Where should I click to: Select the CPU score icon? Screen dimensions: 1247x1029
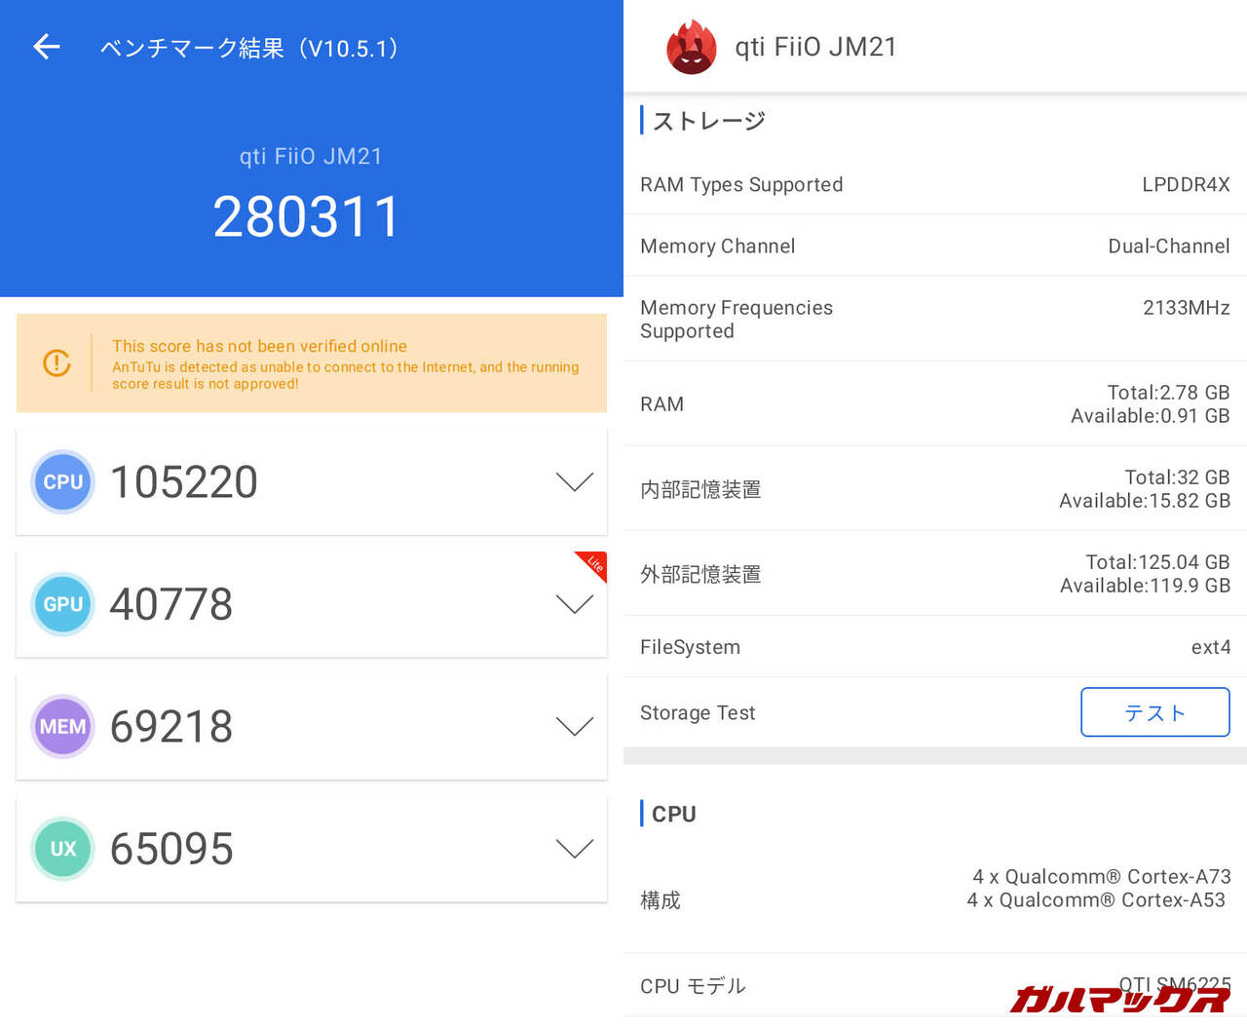[x=62, y=481]
